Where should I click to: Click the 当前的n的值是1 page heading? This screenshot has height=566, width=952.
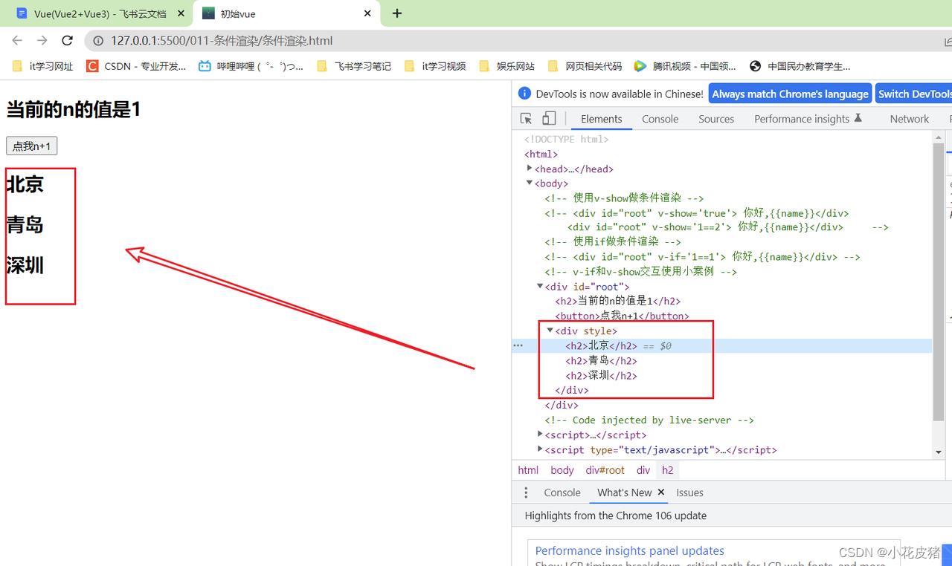(74, 110)
